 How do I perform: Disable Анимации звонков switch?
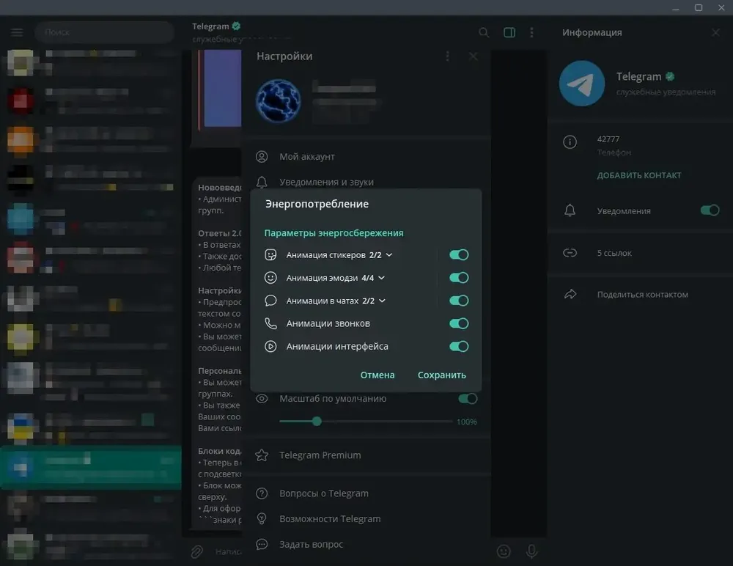[x=459, y=324]
